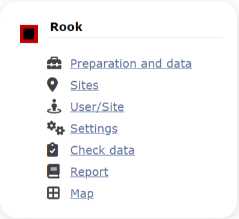Open the Report link

(x=89, y=172)
